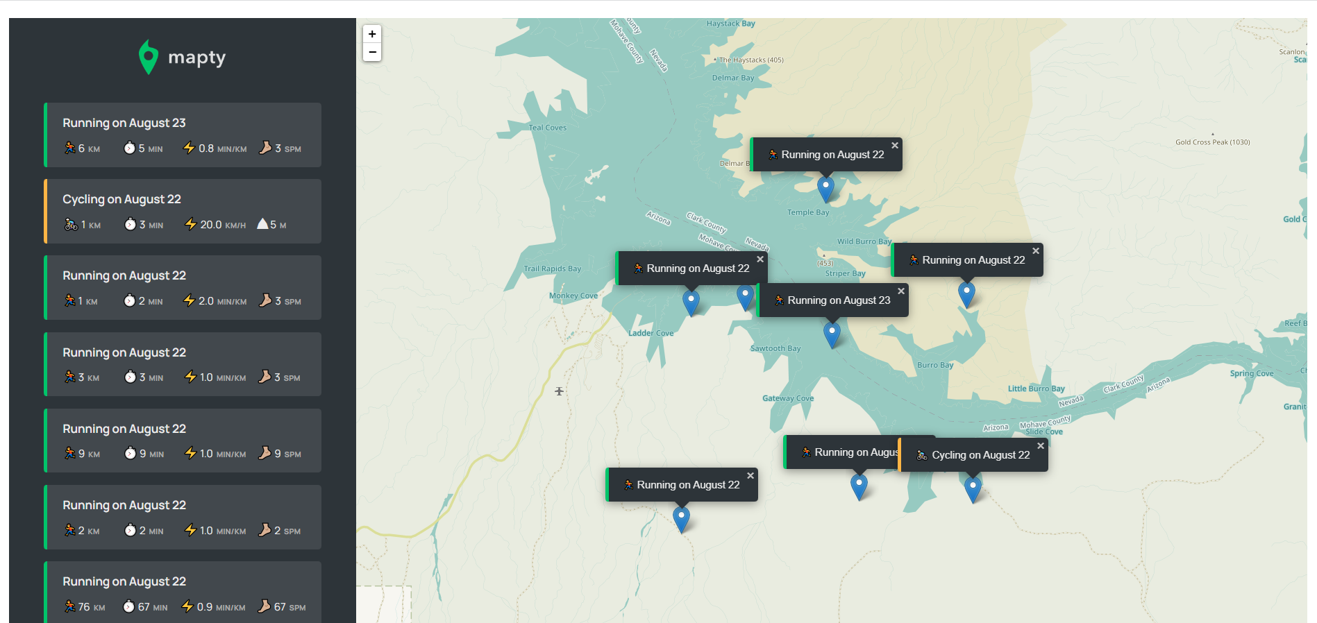The width and height of the screenshot is (1317, 623).
Task: Click the bicycle icon in Cycling workout
Action: pos(71,225)
